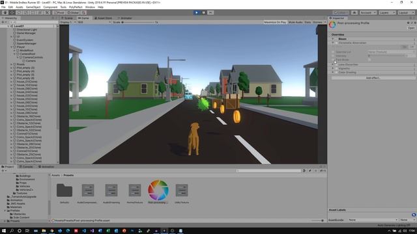
Task: Switch to the Animator tab
Action: tap(125, 18)
